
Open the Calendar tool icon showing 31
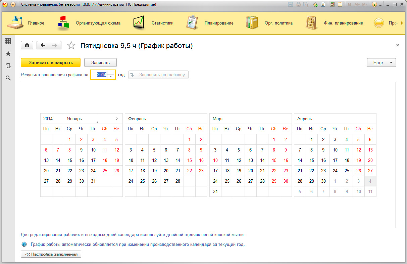tap(340, 5)
